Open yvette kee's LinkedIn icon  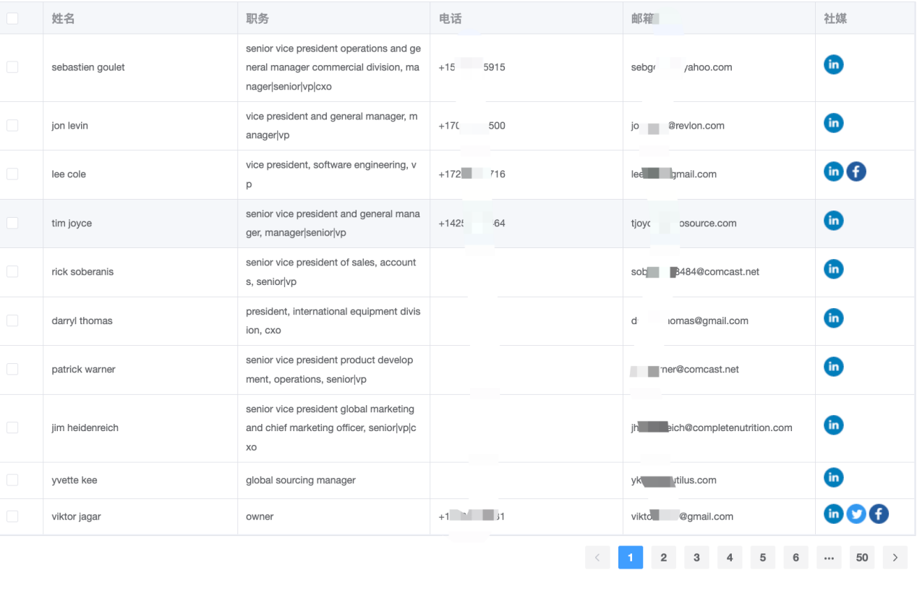click(833, 477)
